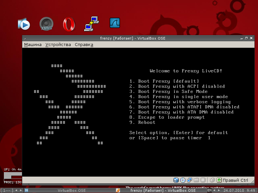258x193 pixels.
Task: Open the Opera browser icon
Action: [x=69, y=24]
